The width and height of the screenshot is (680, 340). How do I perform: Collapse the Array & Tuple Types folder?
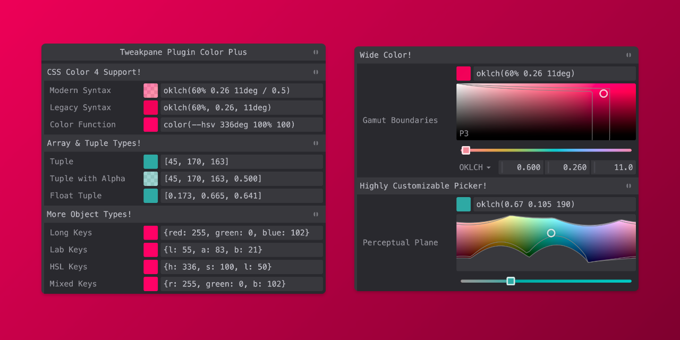[183, 143]
